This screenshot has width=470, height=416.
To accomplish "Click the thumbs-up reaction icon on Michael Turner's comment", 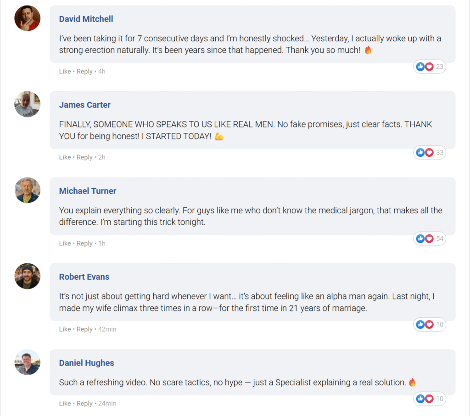I will [x=420, y=239].
